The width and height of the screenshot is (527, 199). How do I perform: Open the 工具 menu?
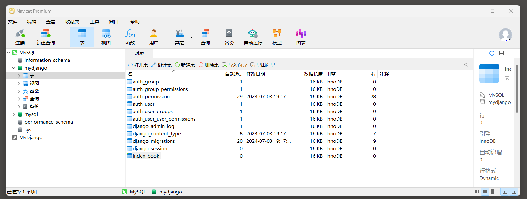(95, 22)
